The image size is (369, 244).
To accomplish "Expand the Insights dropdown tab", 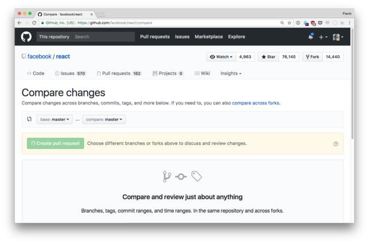I will (x=231, y=73).
